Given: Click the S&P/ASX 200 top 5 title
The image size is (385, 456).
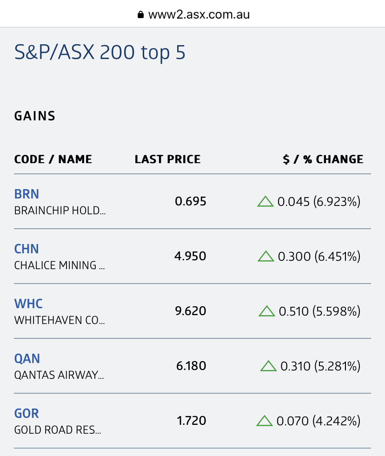Looking at the screenshot, I should click(100, 53).
